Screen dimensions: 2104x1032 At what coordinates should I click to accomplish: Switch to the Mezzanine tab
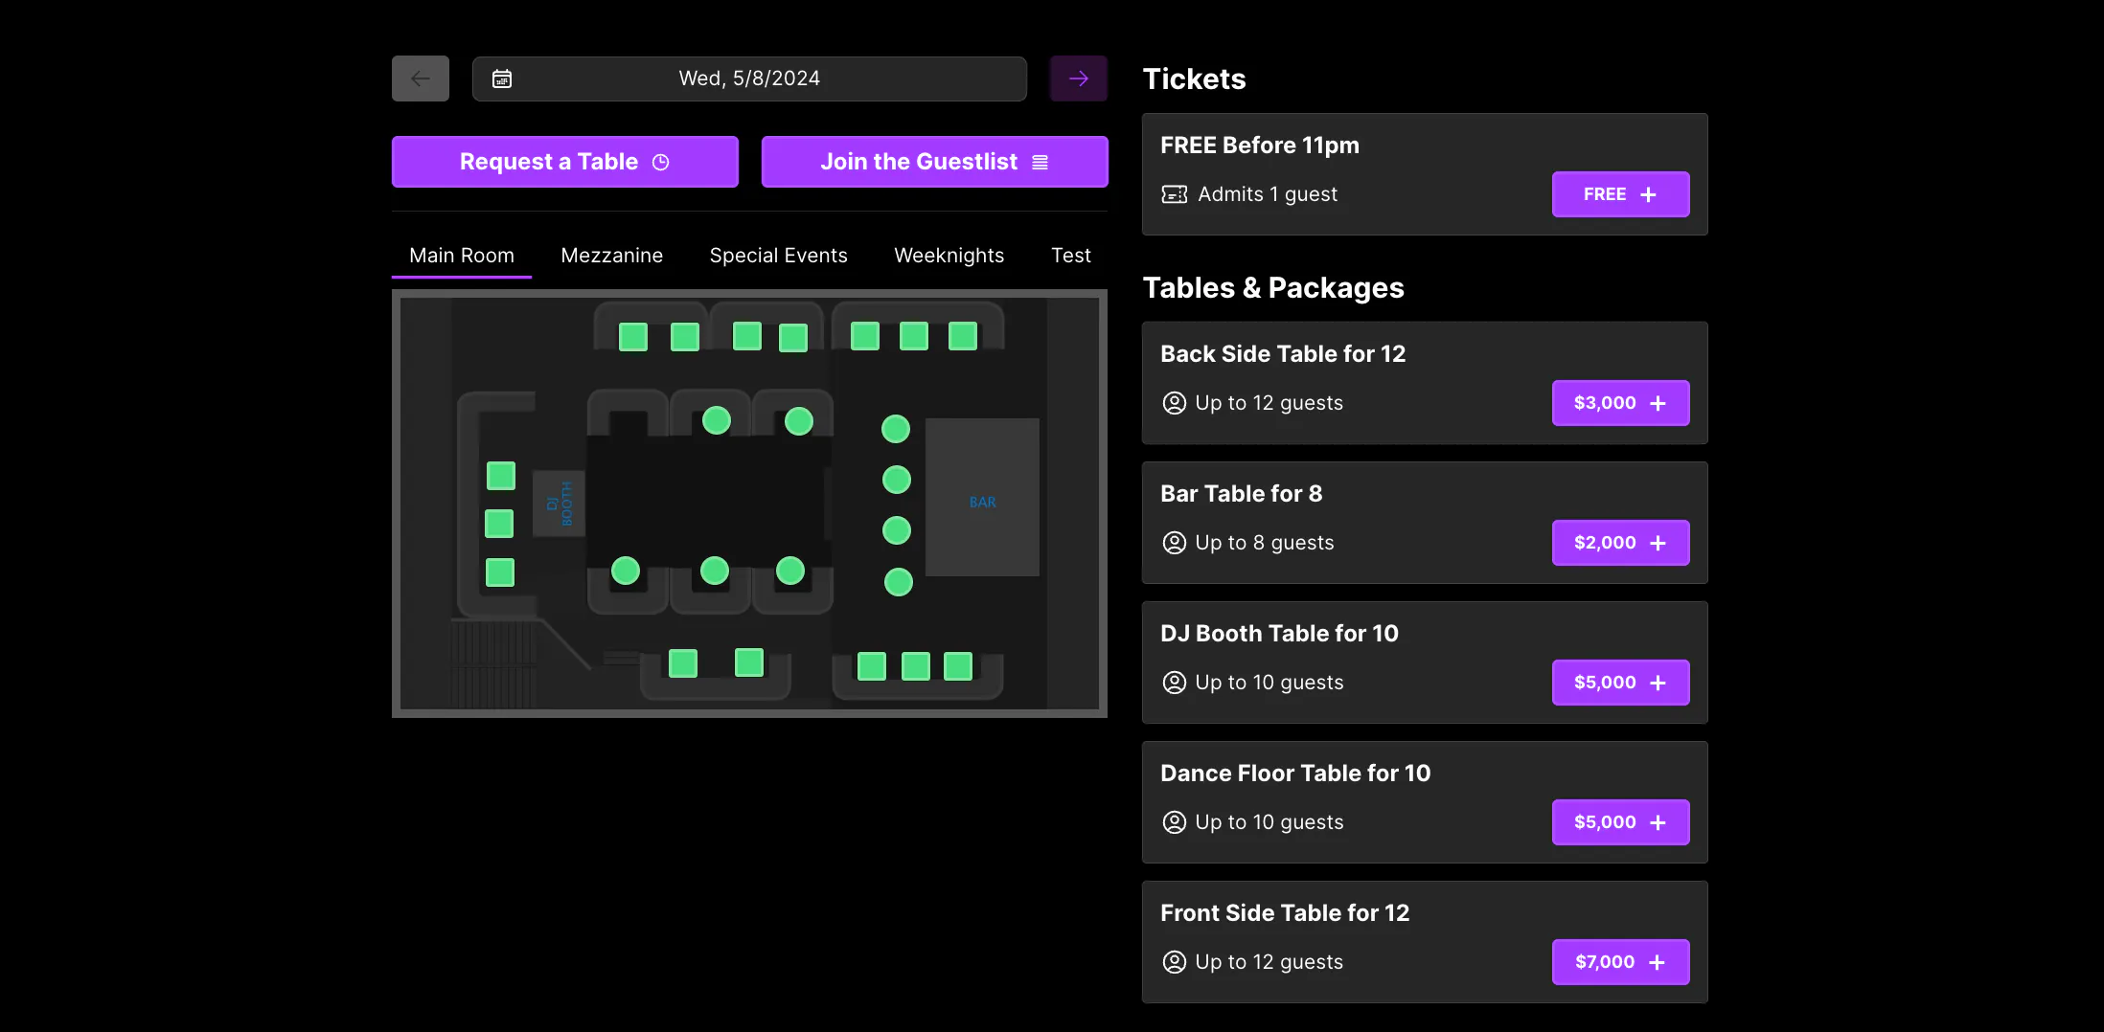coord(611,256)
